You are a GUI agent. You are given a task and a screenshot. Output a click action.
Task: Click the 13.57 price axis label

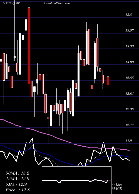(x=130, y=30)
